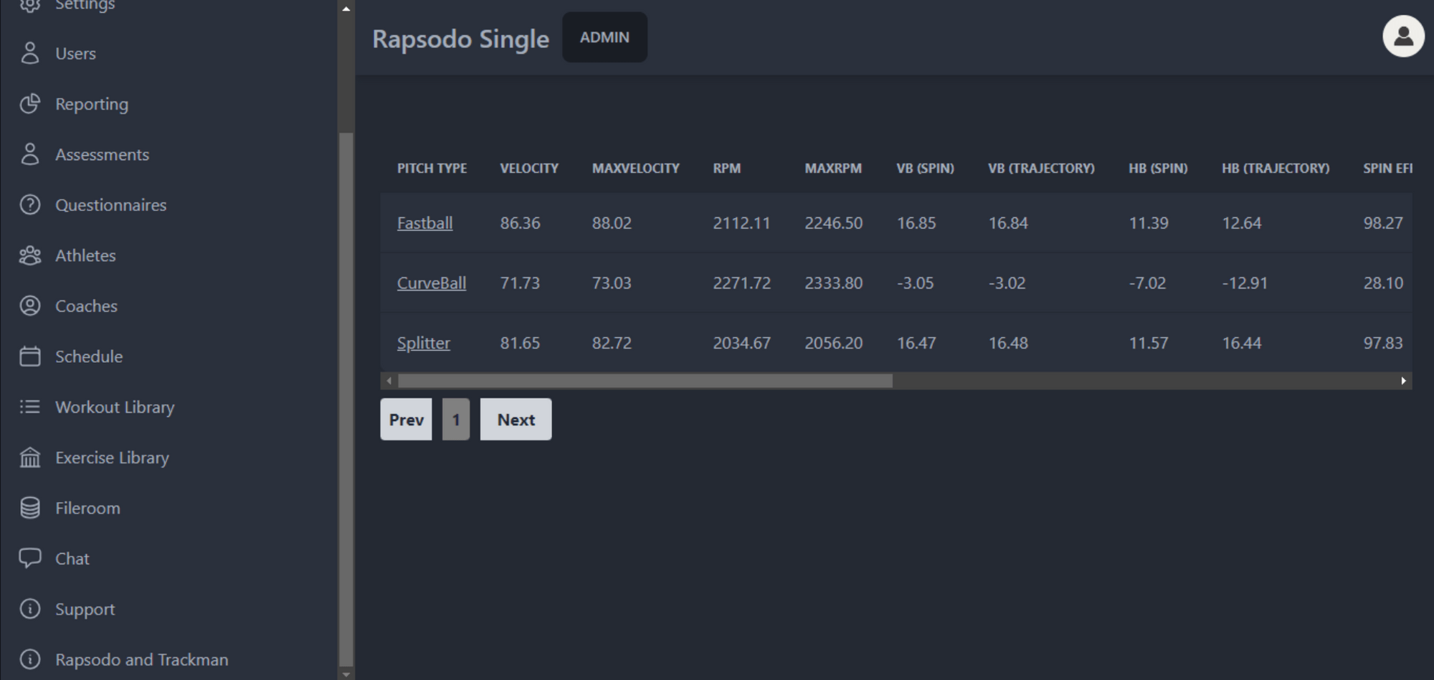The width and height of the screenshot is (1434, 680).
Task: Click the Coaches icon in sidebar
Action: click(x=29, y=306)
